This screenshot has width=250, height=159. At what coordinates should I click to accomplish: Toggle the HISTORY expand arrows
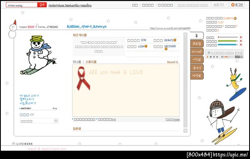[55, 108]
